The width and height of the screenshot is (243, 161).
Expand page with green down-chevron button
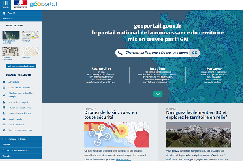[x=158, y=94]
